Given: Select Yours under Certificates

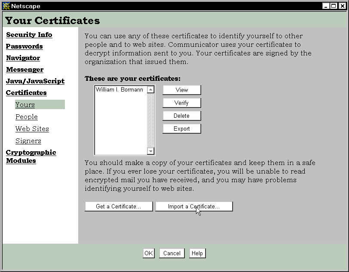Looking at the screenshot, I should (25, 105).
